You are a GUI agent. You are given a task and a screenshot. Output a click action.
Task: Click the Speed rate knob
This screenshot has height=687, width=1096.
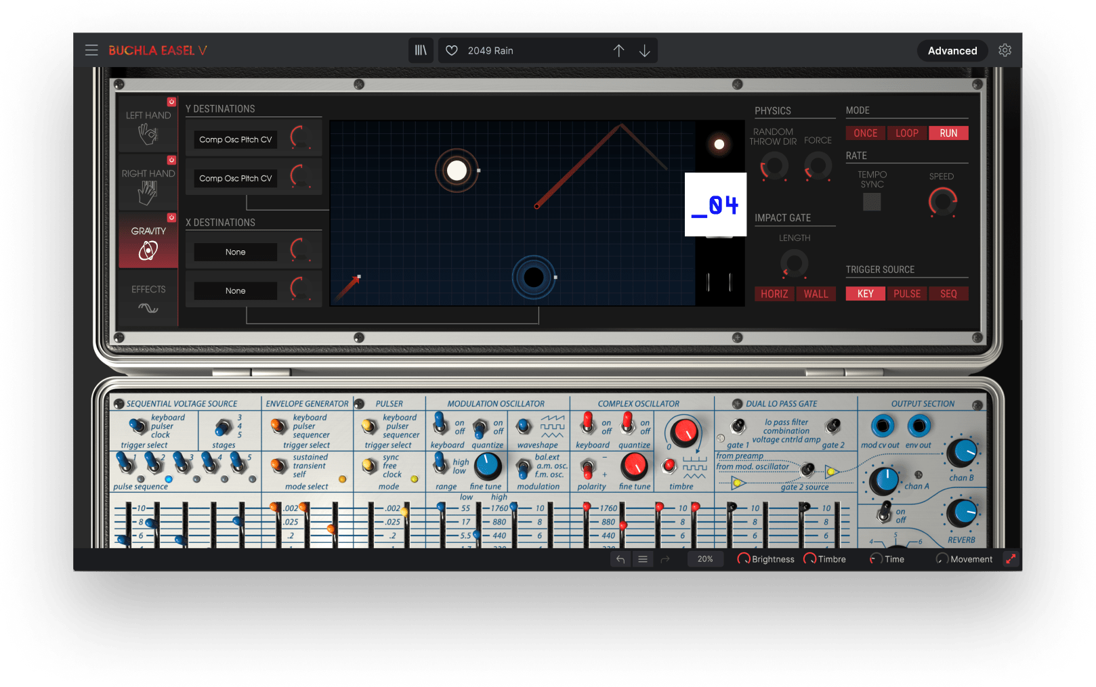click(942, 202)
